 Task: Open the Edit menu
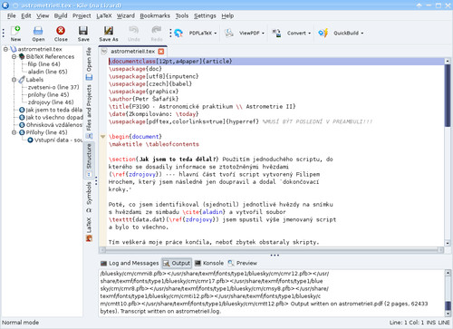coord(26,15)
